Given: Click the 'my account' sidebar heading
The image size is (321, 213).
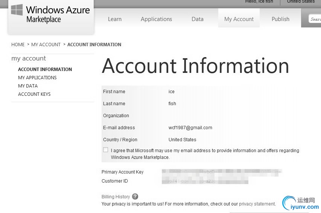Looking at the screenshot, I should (x=29, y=59).
